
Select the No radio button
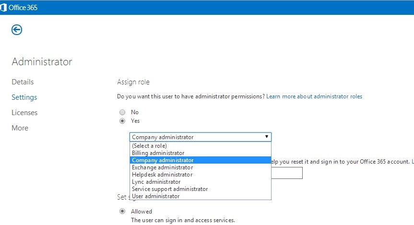[x=122, y=112]
